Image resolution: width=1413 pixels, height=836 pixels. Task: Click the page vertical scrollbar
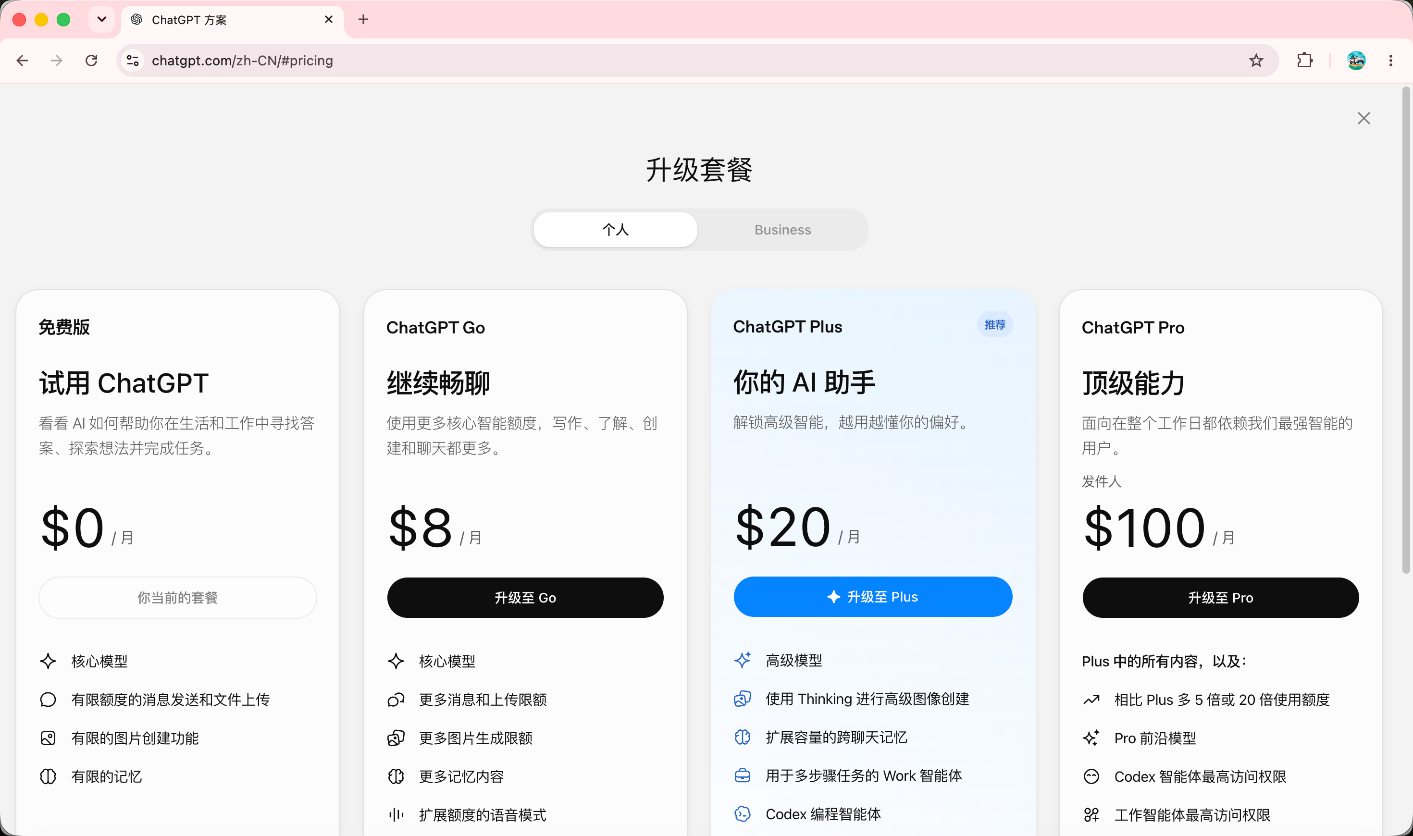(x=1406, y=330)
